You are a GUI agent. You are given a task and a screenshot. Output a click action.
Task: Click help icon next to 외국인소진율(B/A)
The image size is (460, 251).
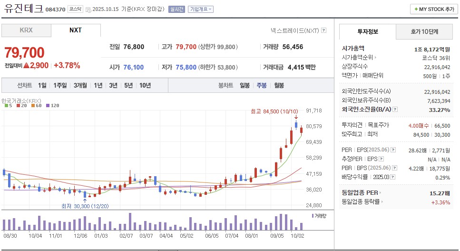(x=395, y=110)
